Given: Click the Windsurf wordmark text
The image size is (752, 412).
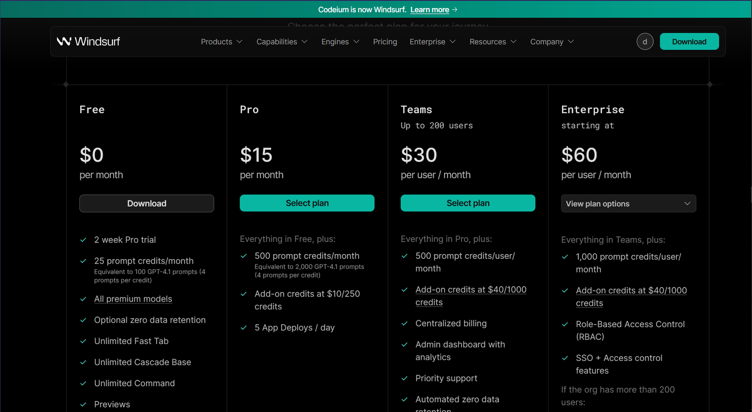Looking at the screenshot, I should coord(97,41).
